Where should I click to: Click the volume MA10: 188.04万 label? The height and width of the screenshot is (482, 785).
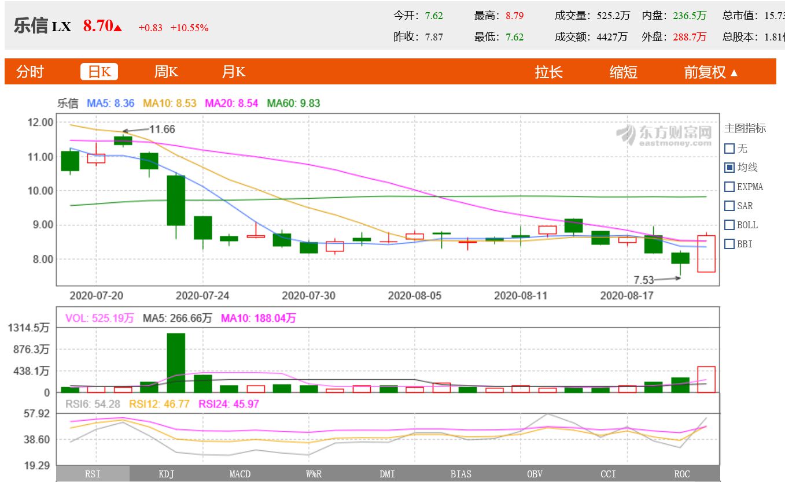tap(259, 318)
